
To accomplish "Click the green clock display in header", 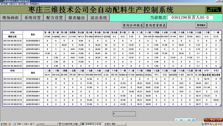I will click(214, 10).
